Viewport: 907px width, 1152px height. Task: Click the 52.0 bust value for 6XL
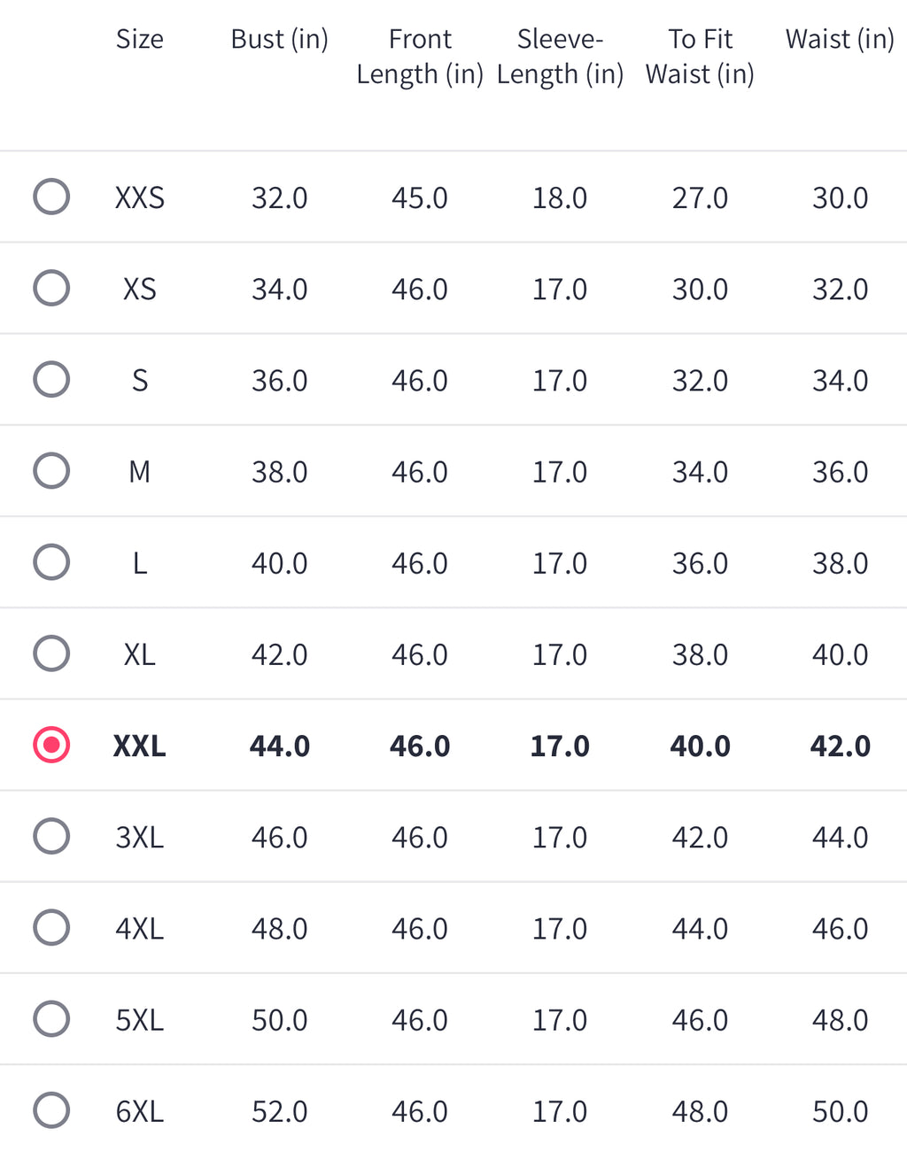280,1111
